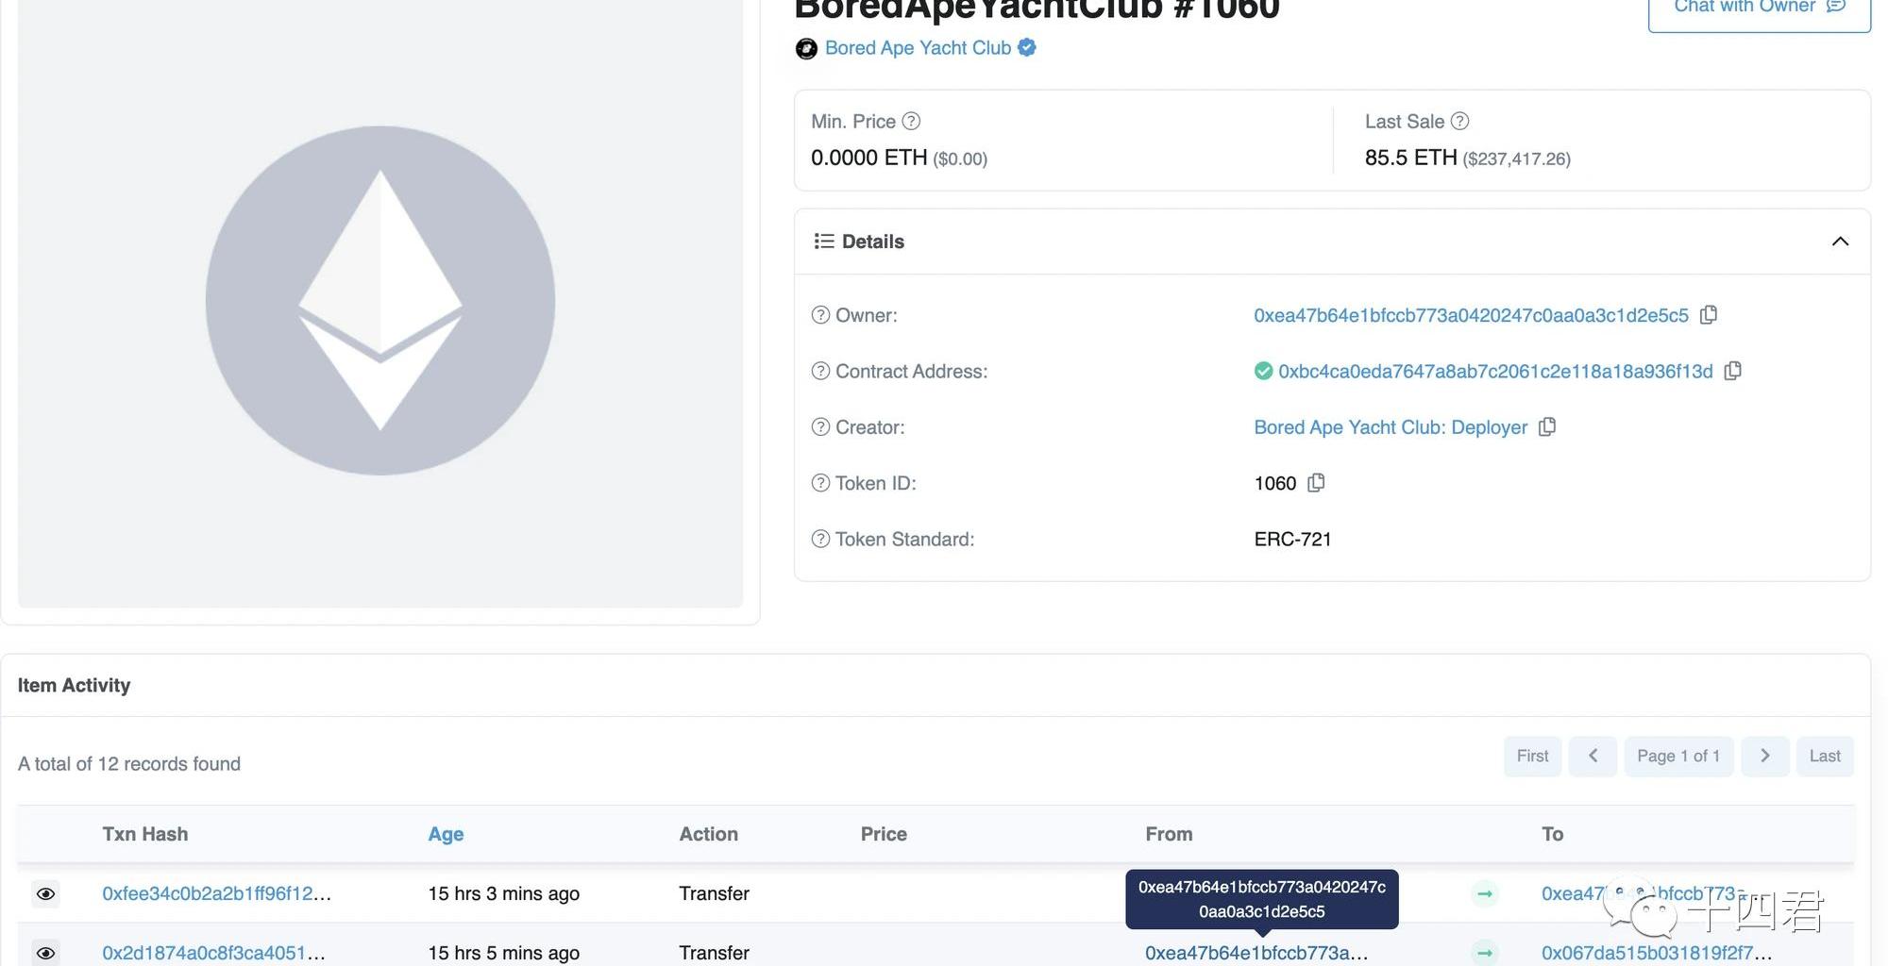Open the Bored Ape Yacht Club collection link
Image resolution: width=1888 pixels, height=966 pixels.
pos(918,48)
